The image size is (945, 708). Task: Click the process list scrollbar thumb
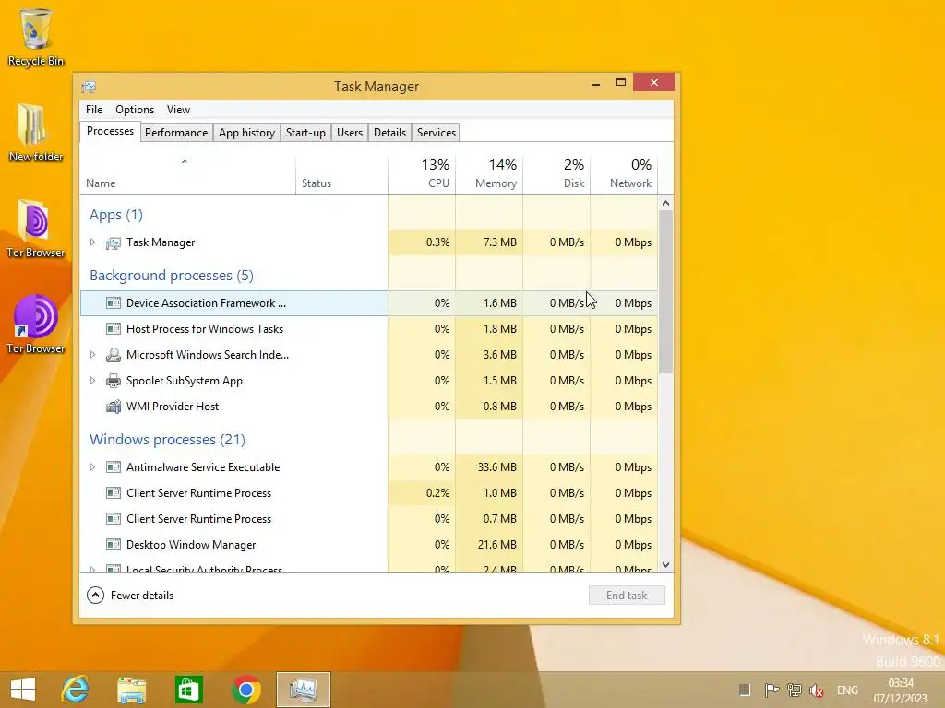click(666, 292)
